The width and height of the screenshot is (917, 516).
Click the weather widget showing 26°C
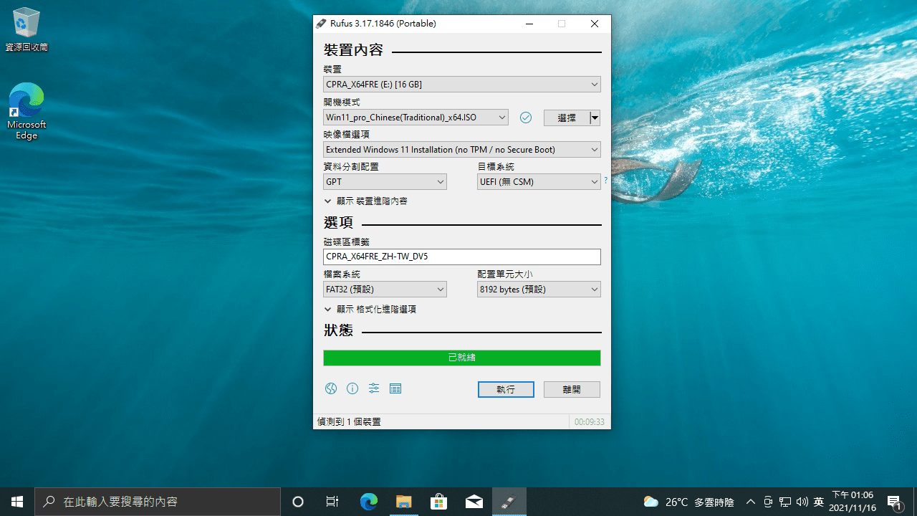coord(673,502)
